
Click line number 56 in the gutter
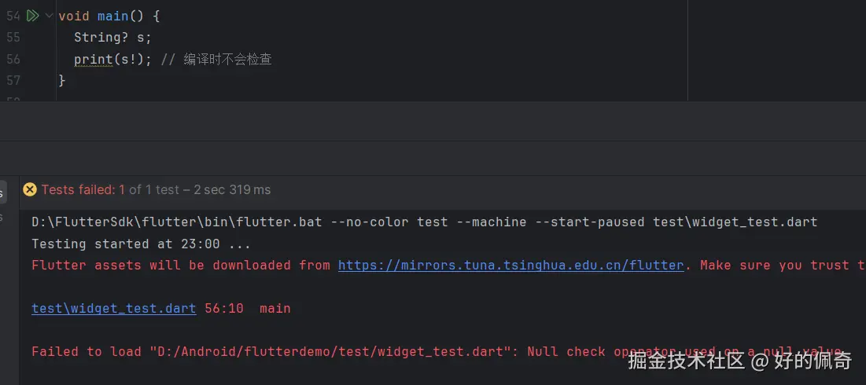[13, 59]
